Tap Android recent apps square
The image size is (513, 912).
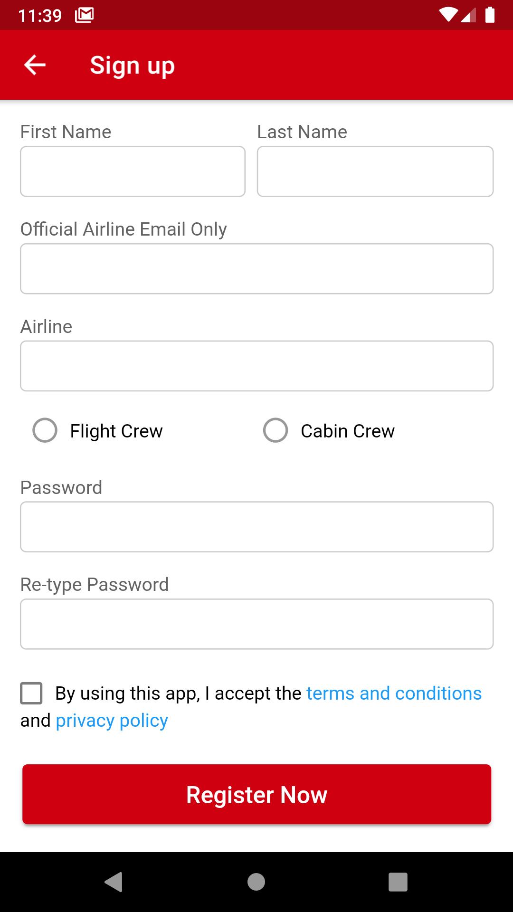pos(398,882)
